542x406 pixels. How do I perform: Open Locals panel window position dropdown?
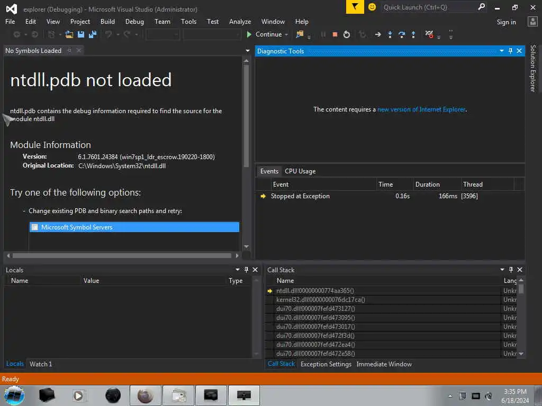(238, 270)
